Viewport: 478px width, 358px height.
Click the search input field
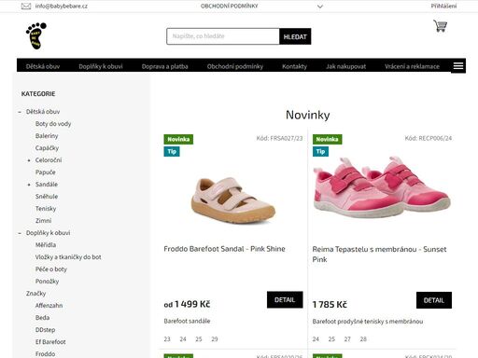click(x=223, y=36)
